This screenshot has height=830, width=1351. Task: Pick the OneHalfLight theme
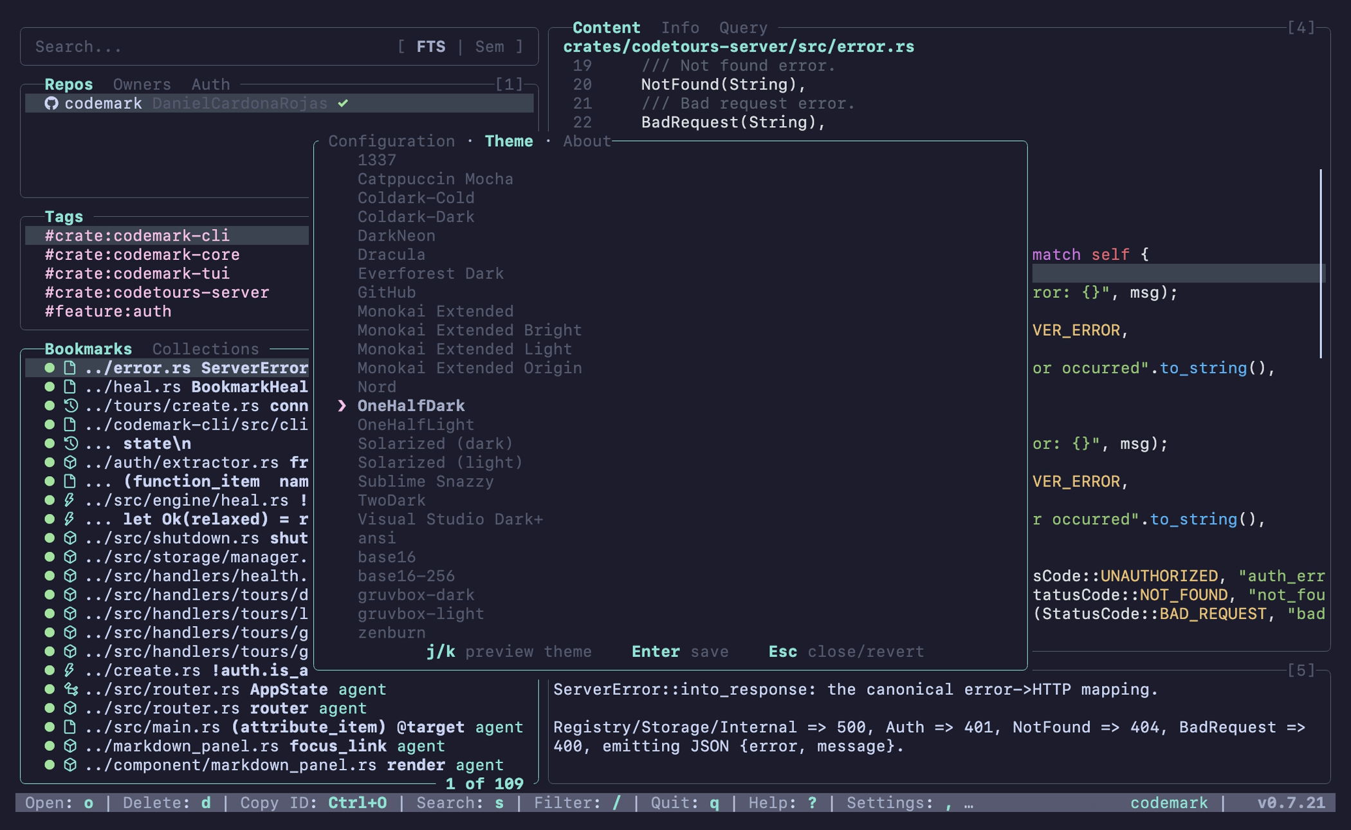pos(416,425)
